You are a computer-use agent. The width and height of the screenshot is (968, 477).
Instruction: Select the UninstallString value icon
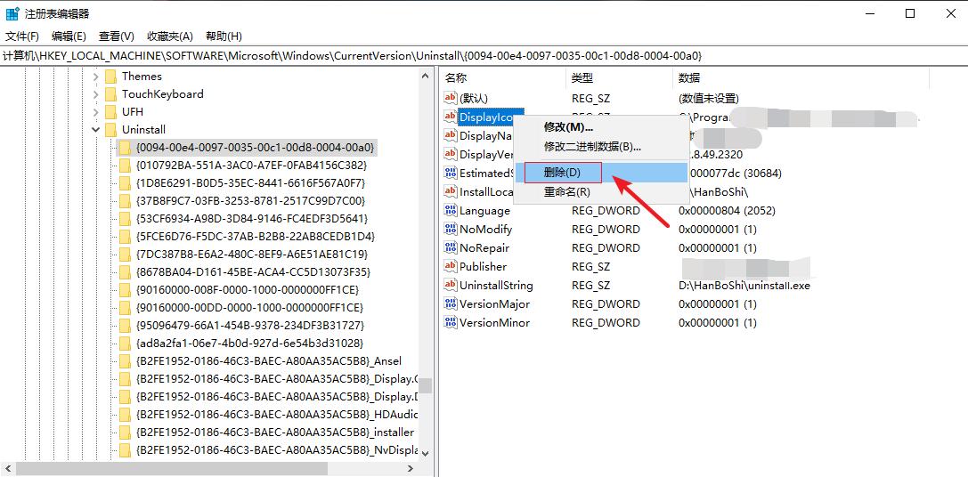(x=451, y=286)
